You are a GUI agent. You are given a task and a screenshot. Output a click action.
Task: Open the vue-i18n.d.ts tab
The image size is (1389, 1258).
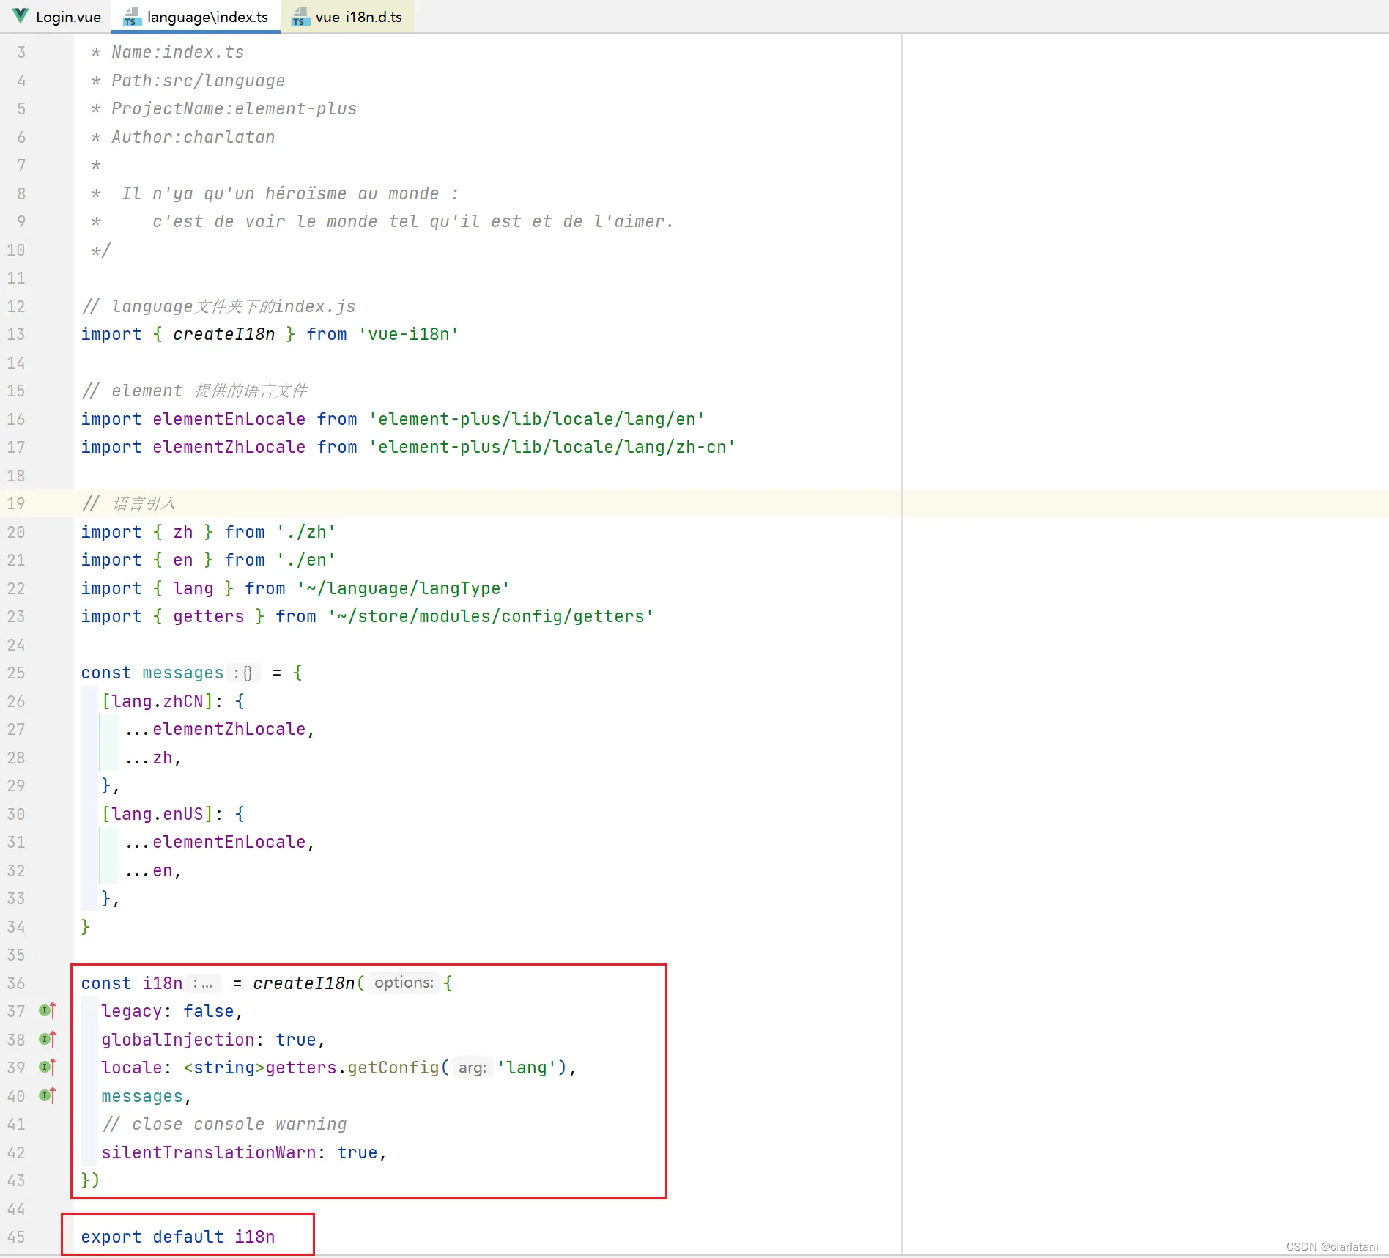pos(358,17)
